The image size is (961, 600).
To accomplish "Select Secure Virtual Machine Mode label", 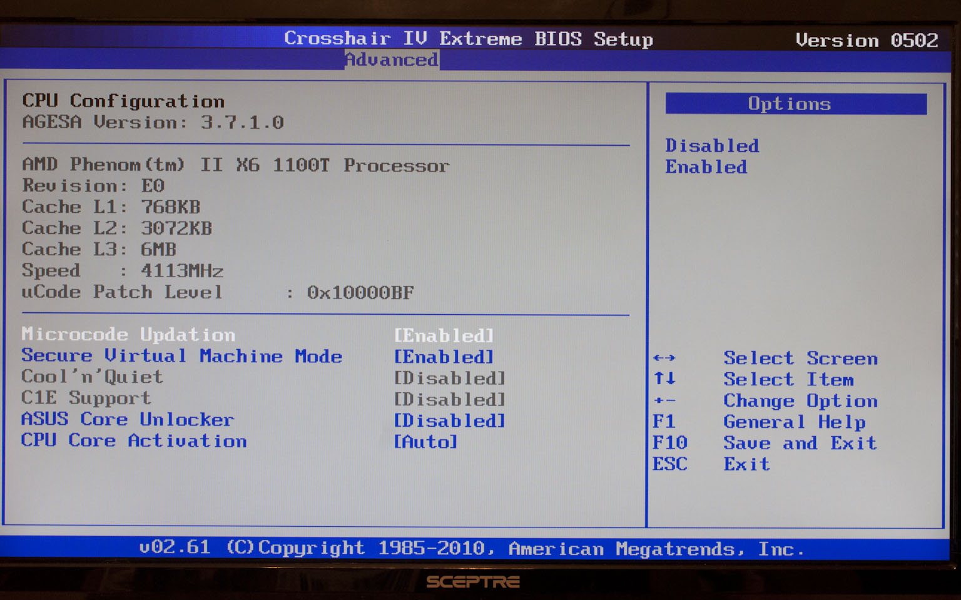I will pos(182,356).
